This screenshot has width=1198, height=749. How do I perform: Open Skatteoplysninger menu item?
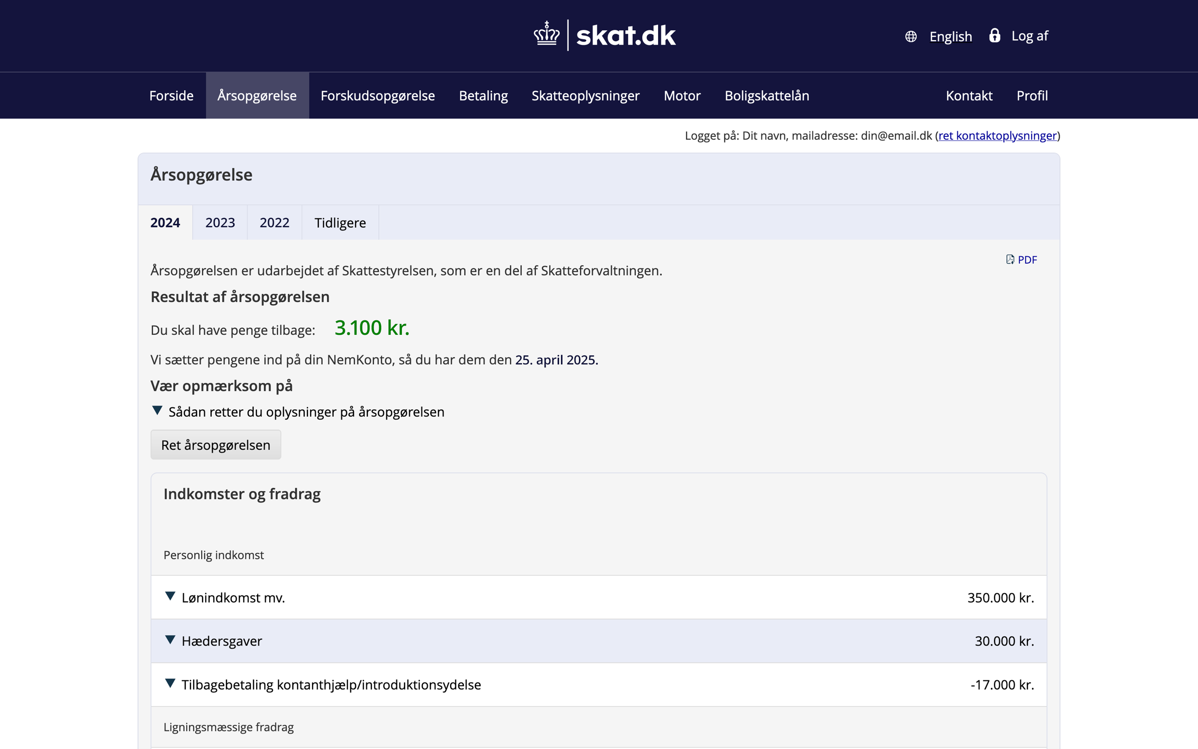(586, 96)
